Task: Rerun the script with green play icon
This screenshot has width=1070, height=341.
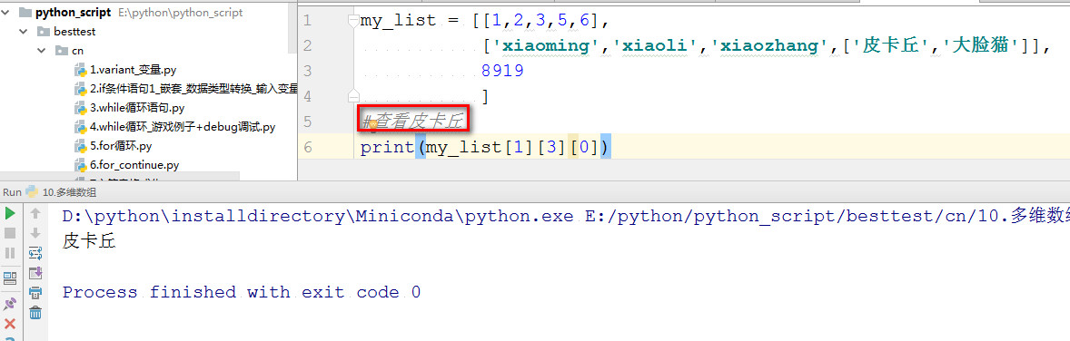Action: (x=10, y=213)
